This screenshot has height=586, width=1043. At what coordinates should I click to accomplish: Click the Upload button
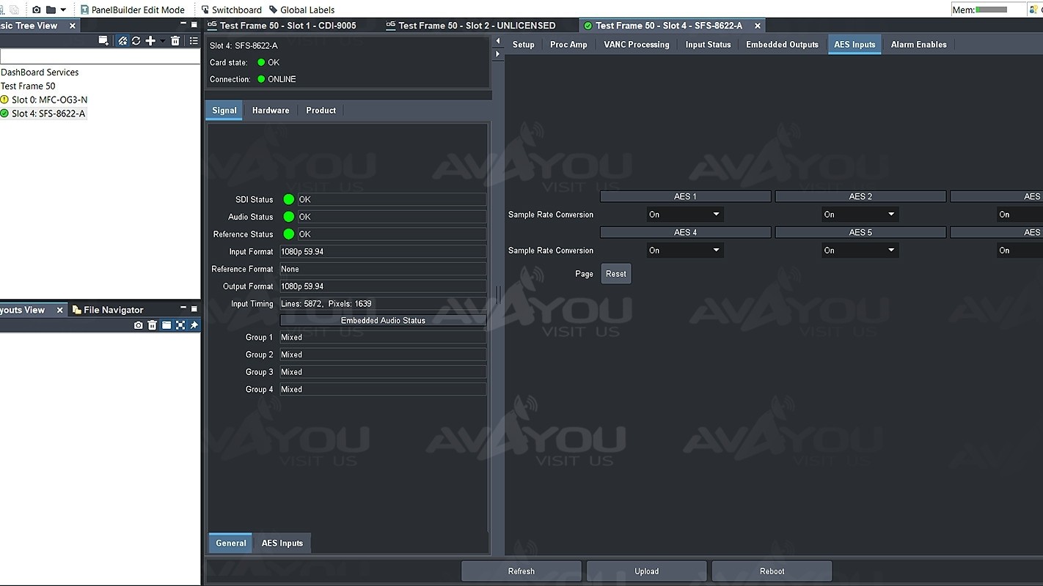646,571
